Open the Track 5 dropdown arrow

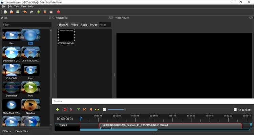(57, 125)
